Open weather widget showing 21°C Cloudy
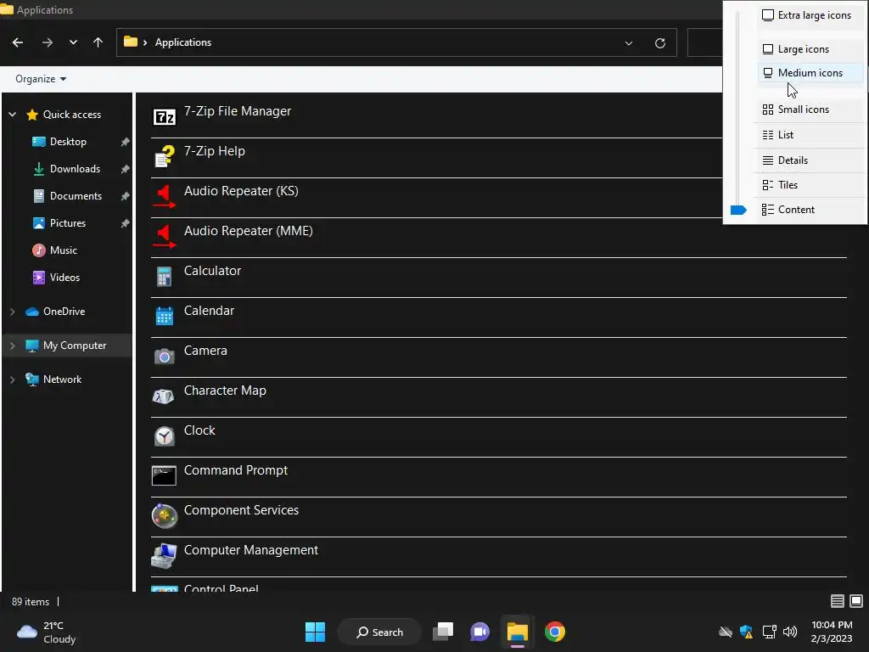This screenshot has height=652, width=869. point(47,632)
